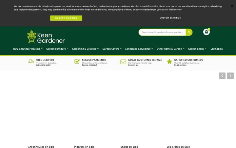The width and height of the screenshot is (236, 148).
Task: Click the secure payments checkmark icon
Action: point(77,61)
